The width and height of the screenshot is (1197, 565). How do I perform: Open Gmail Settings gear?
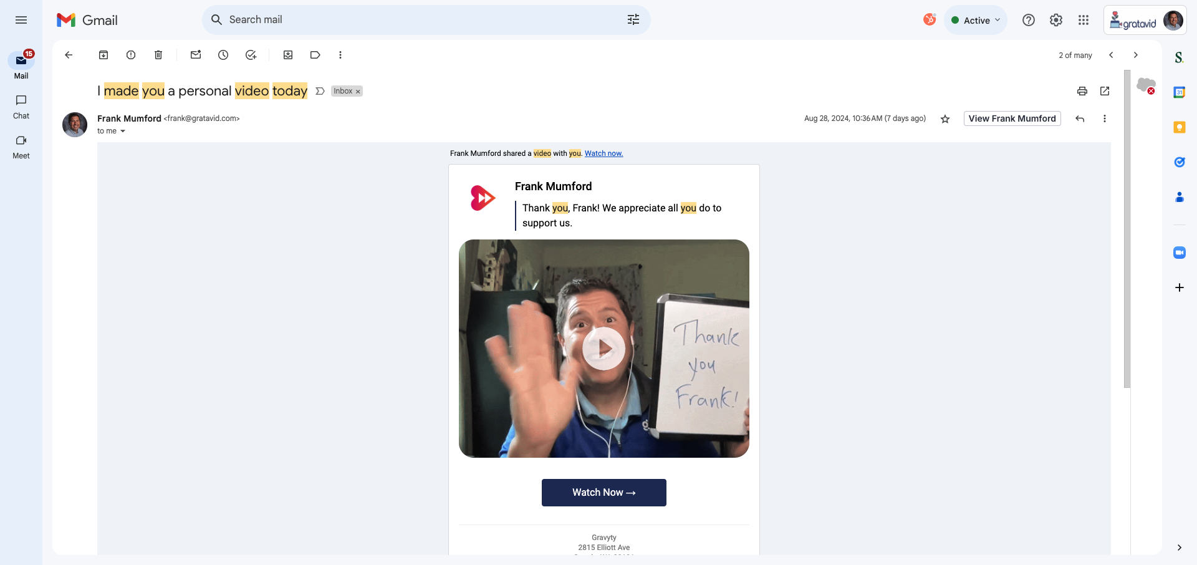click(1056, 20)
